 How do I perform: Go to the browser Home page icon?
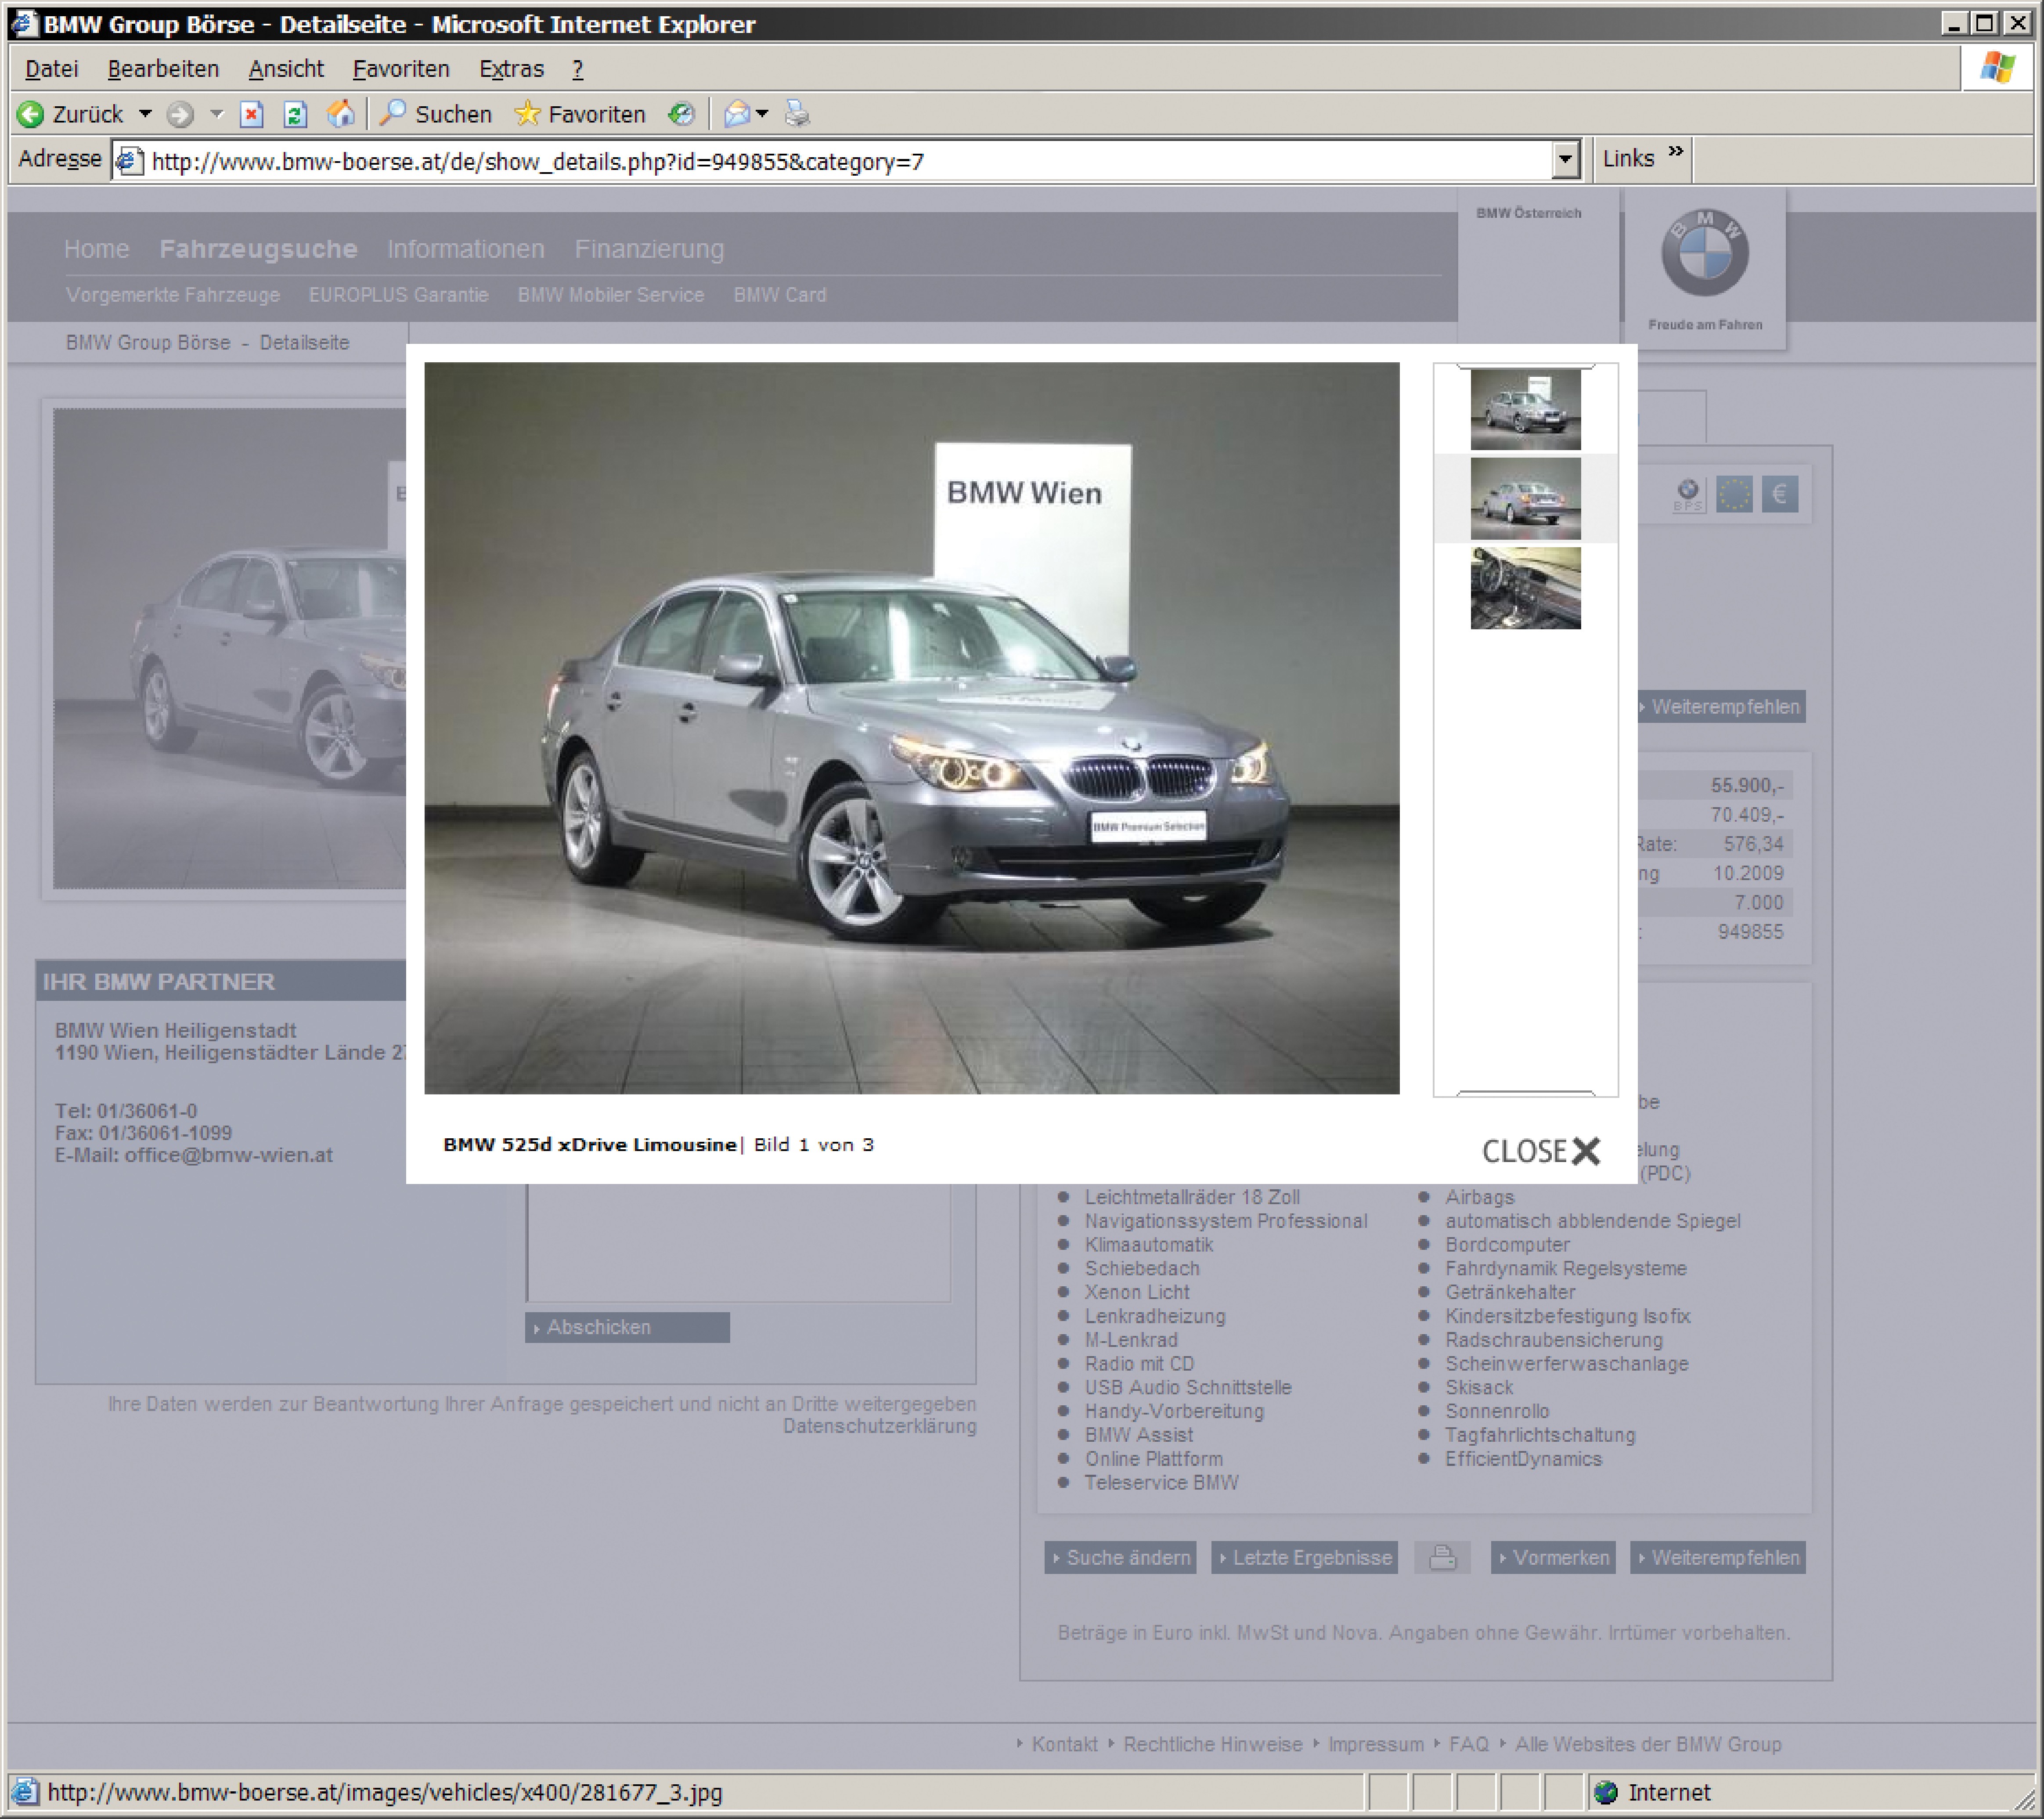(340, 115)
